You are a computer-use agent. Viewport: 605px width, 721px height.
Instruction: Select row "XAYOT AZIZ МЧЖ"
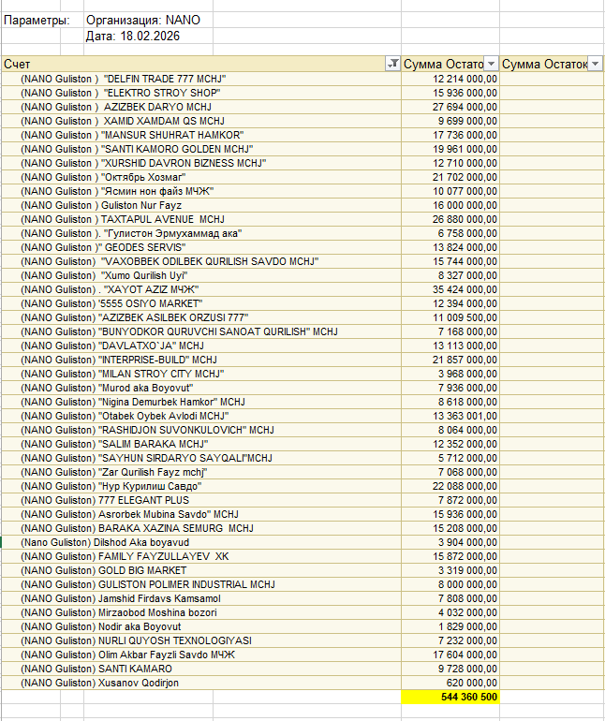point(201,289)
